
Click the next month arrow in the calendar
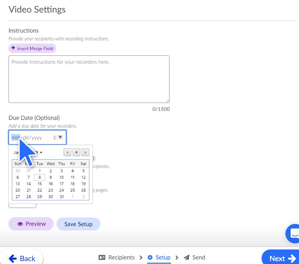85,152
